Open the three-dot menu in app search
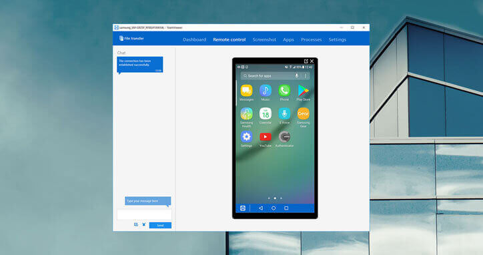Image resolution: width=483 pixels, height=255 pixels. point(306,75)
